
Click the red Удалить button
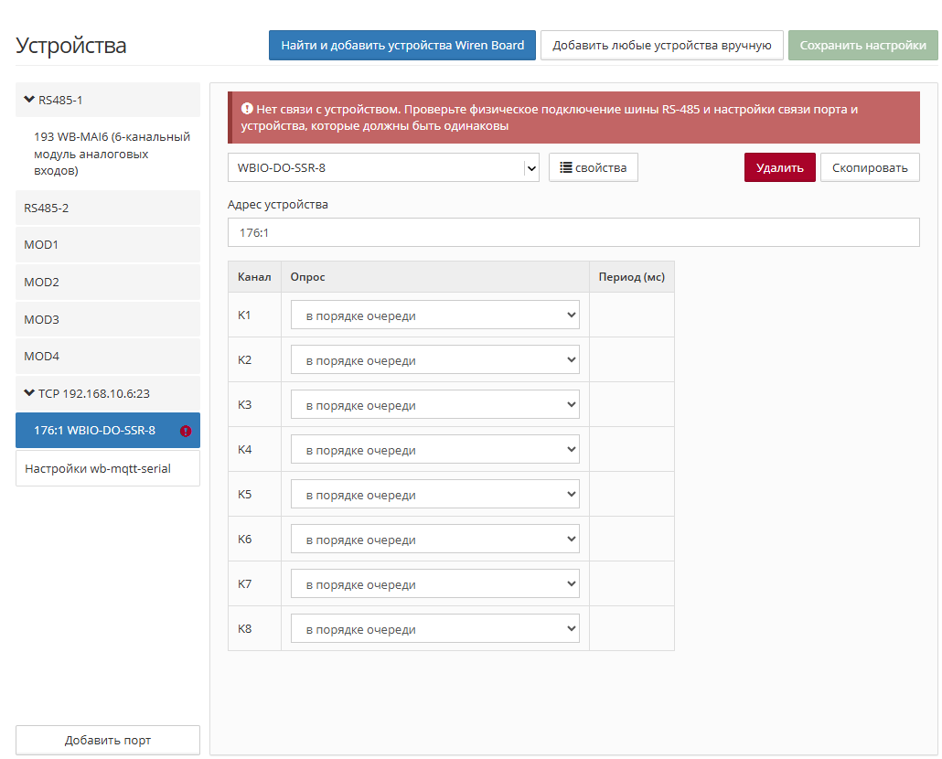click(780, 167)
